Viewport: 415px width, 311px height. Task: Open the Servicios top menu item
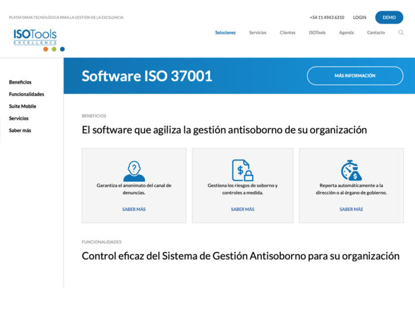point(257,33)
